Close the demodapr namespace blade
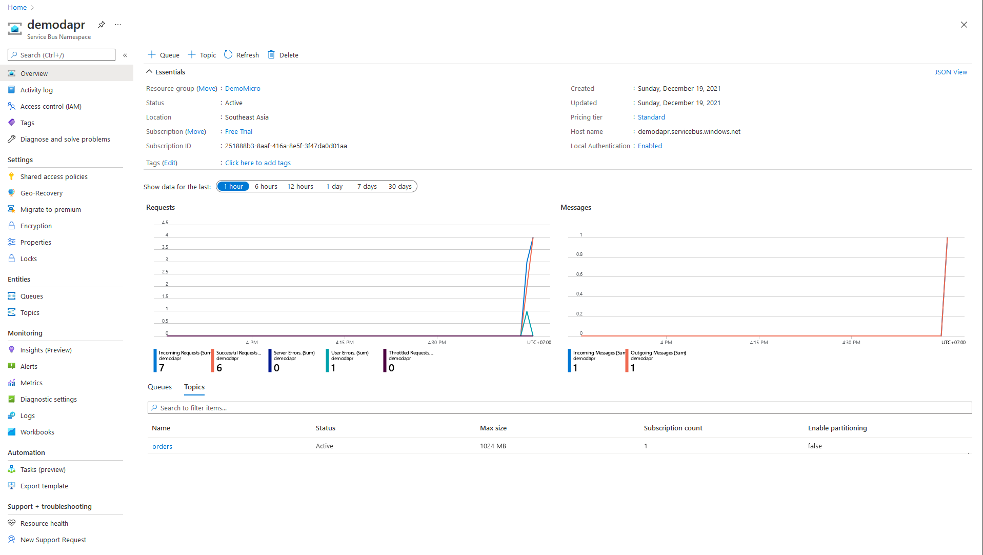Viewport: 983px width, 555px height. tap(964, 25)
